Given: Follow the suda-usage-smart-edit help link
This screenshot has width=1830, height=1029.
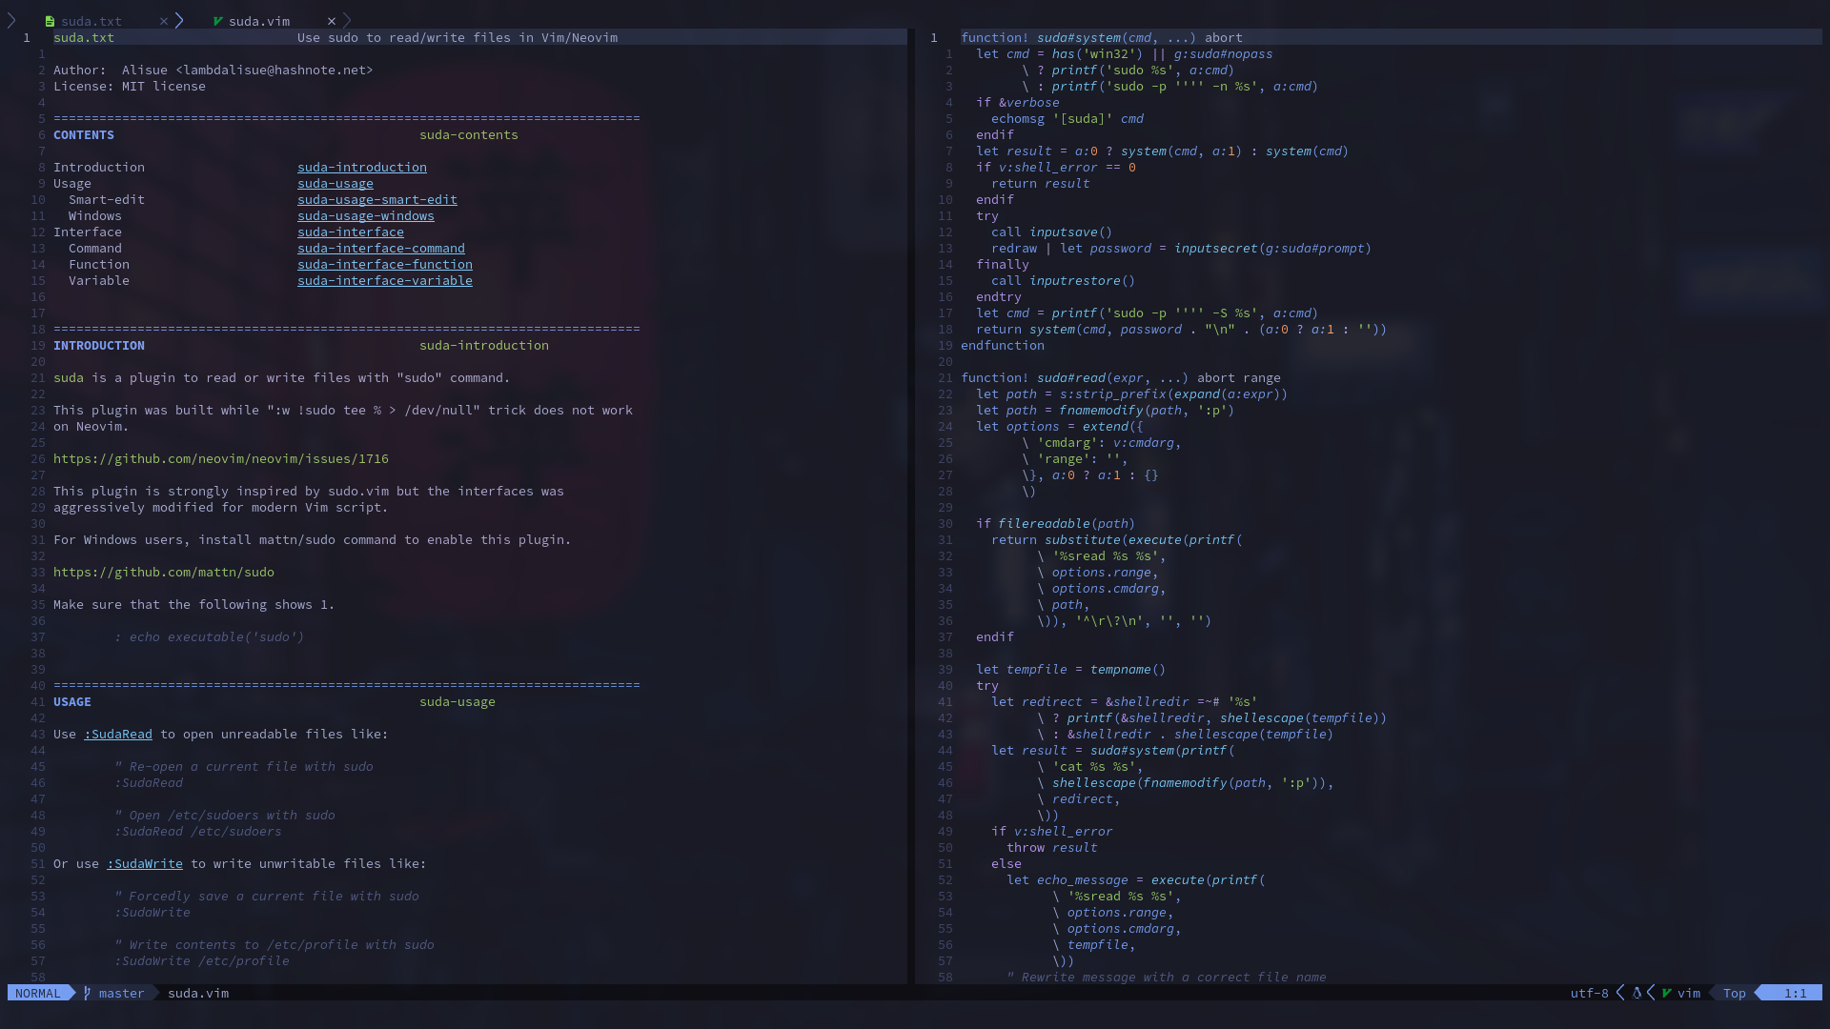Looking at the screenshot, I should 377,199.
